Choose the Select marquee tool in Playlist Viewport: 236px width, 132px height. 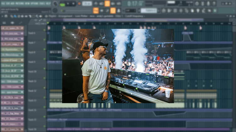click(33, 16)
